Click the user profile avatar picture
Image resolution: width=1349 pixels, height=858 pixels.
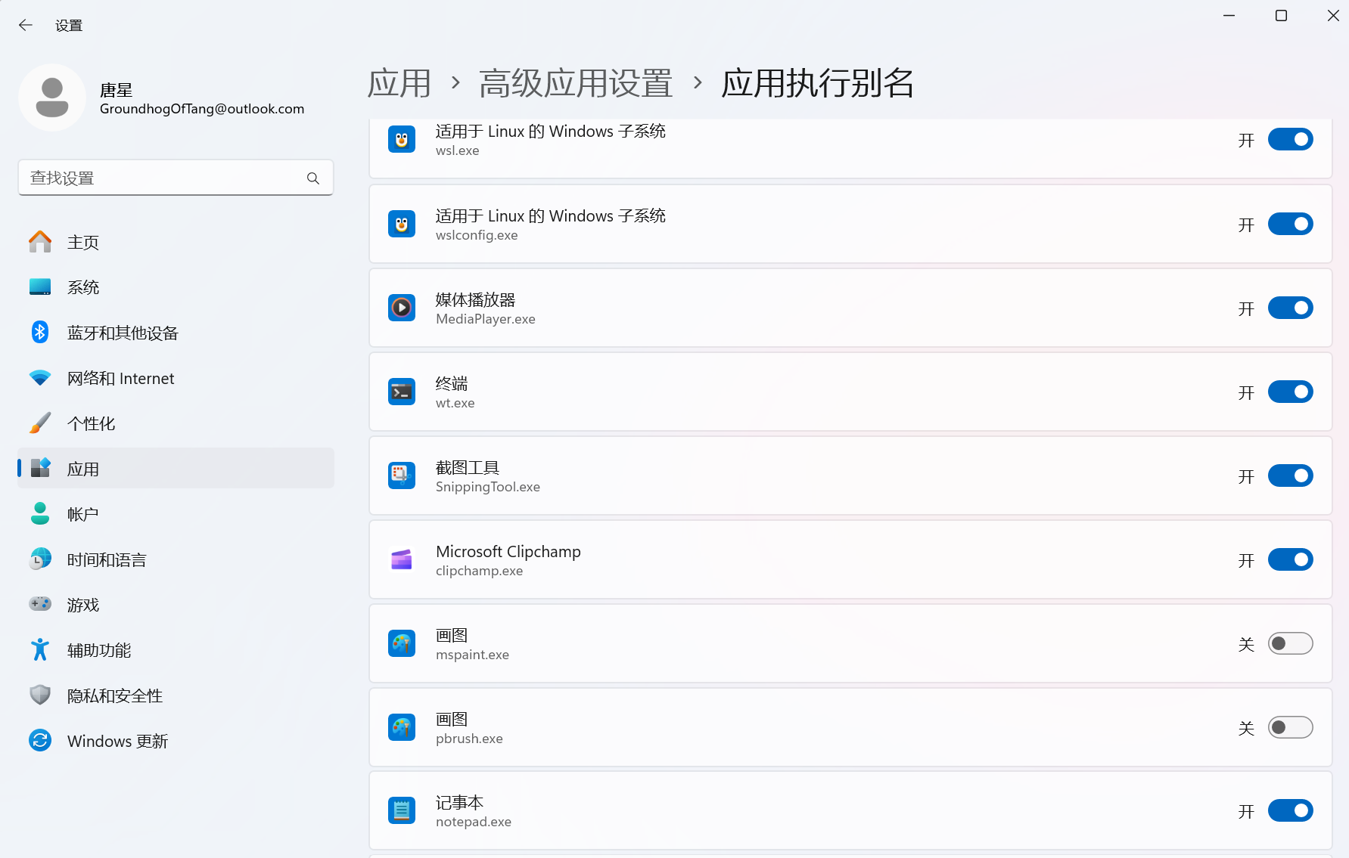[x=52, y=98]
